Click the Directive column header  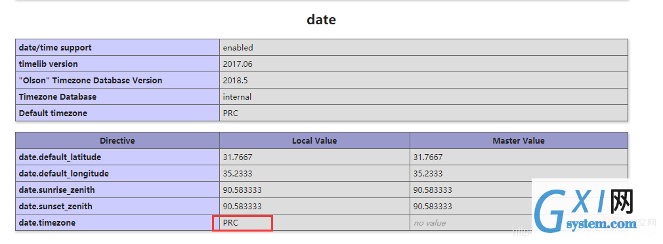coord(118,140)
